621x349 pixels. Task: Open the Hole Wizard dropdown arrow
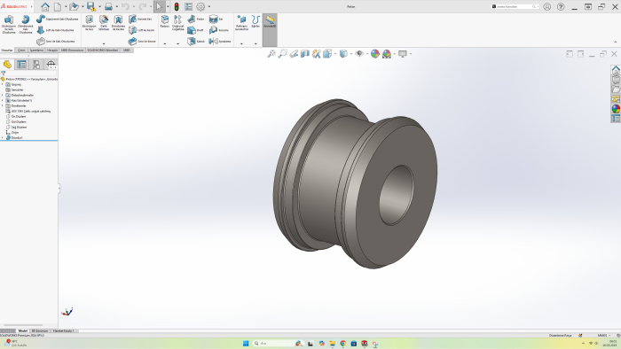pyautogui.click(x=104, y=43)
